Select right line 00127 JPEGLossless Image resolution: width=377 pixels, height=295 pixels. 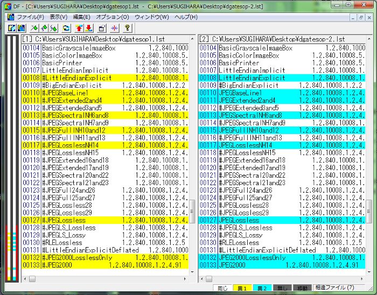(x=282, y=220)
